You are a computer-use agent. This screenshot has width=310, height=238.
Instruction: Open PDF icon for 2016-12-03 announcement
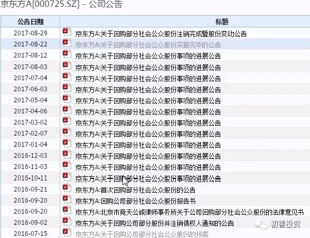click(x=67, y=154)
